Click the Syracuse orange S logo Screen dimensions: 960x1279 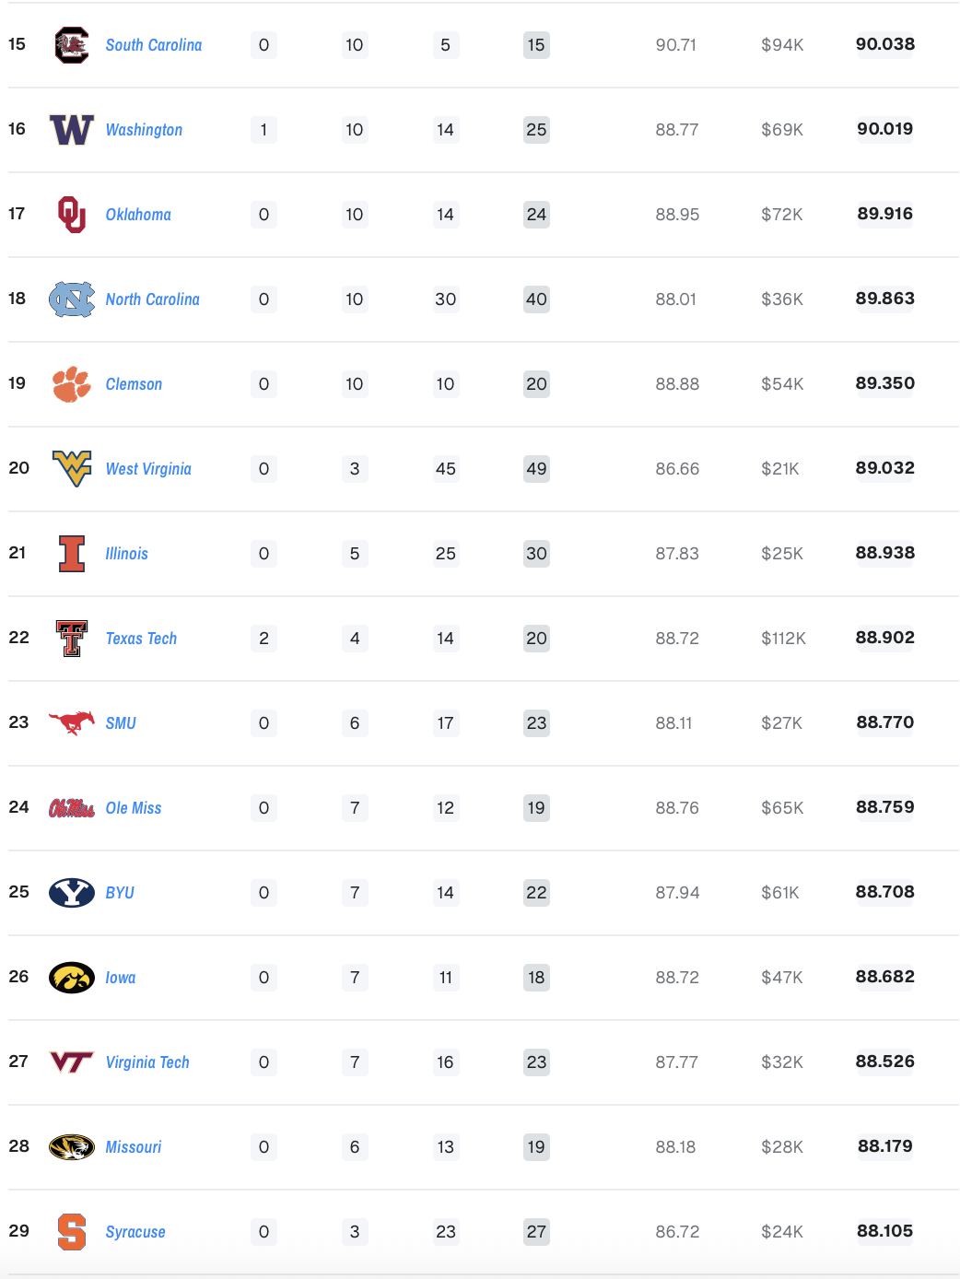coord(72,1232)
